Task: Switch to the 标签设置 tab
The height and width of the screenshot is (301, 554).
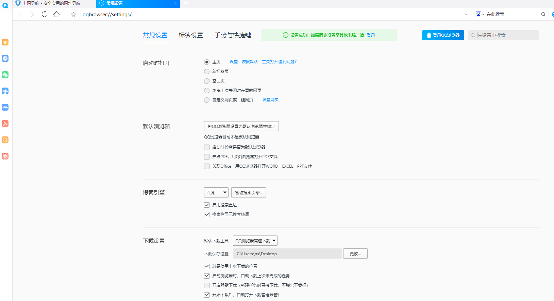Action: [191, 35]
